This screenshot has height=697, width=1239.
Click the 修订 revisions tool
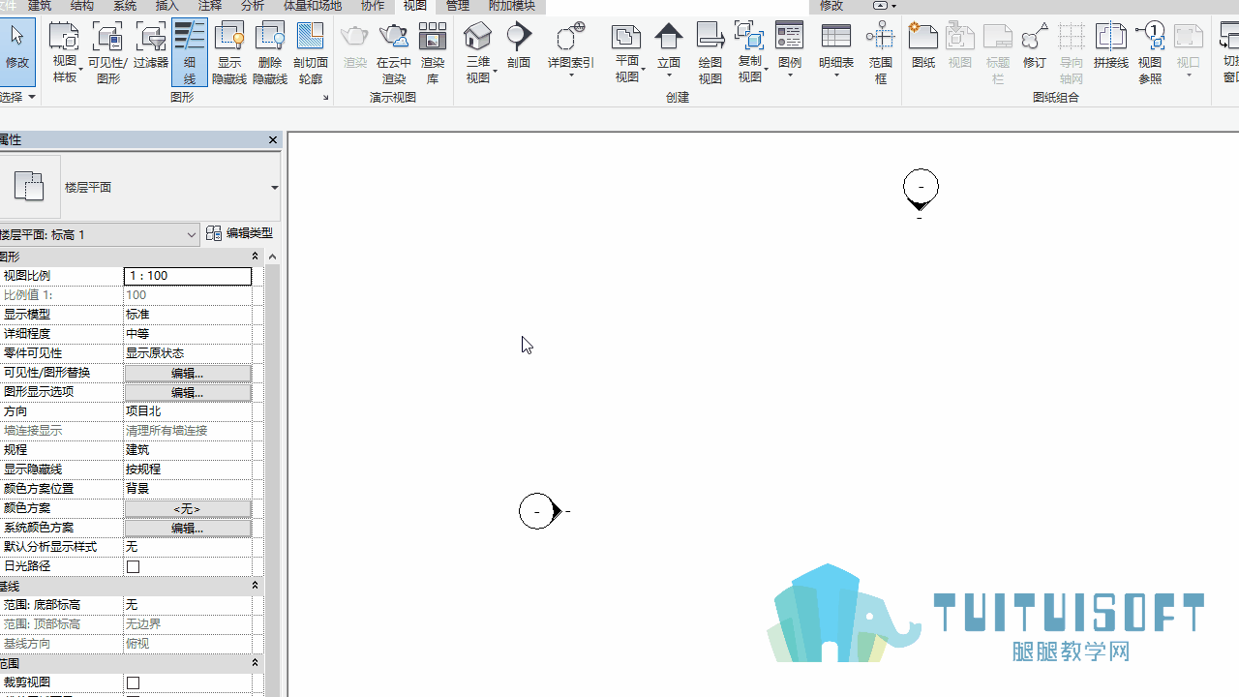(x=1035, y=45)
